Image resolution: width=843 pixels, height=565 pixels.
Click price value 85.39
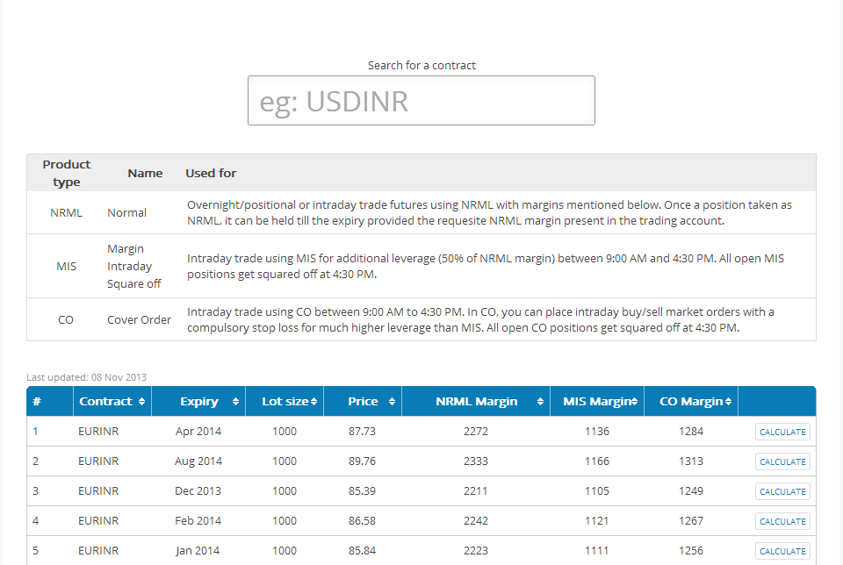point(363,491)
